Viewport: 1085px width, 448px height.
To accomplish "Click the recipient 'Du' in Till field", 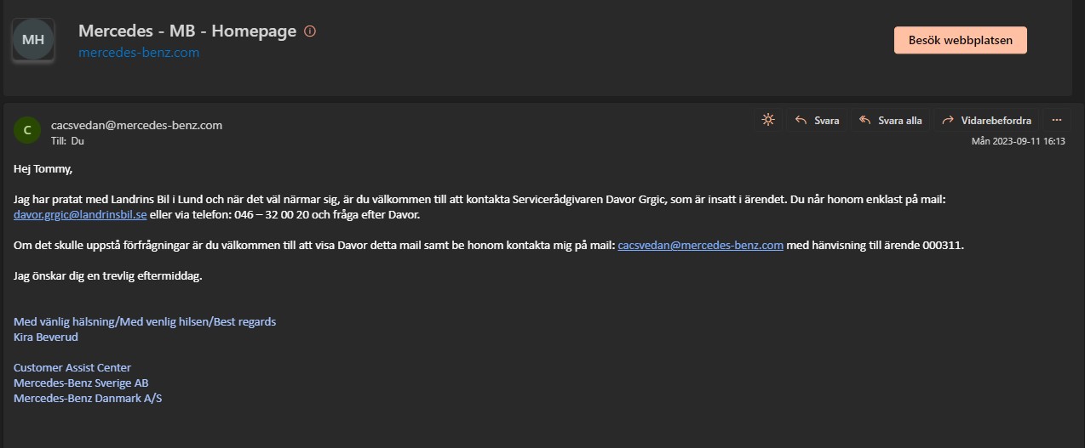I will 77,141.
